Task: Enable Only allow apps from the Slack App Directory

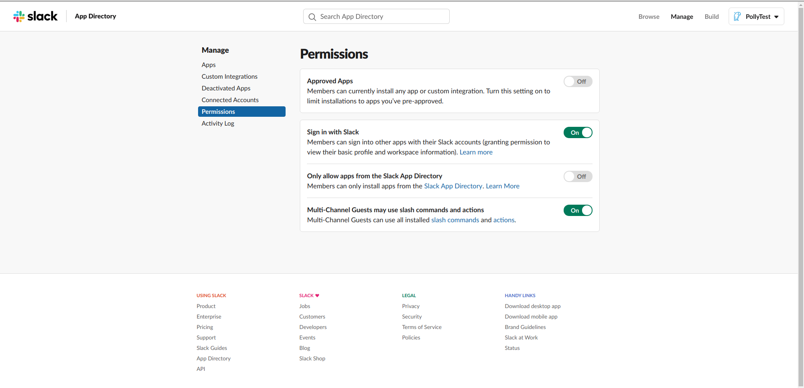Action: click(578, 176)
